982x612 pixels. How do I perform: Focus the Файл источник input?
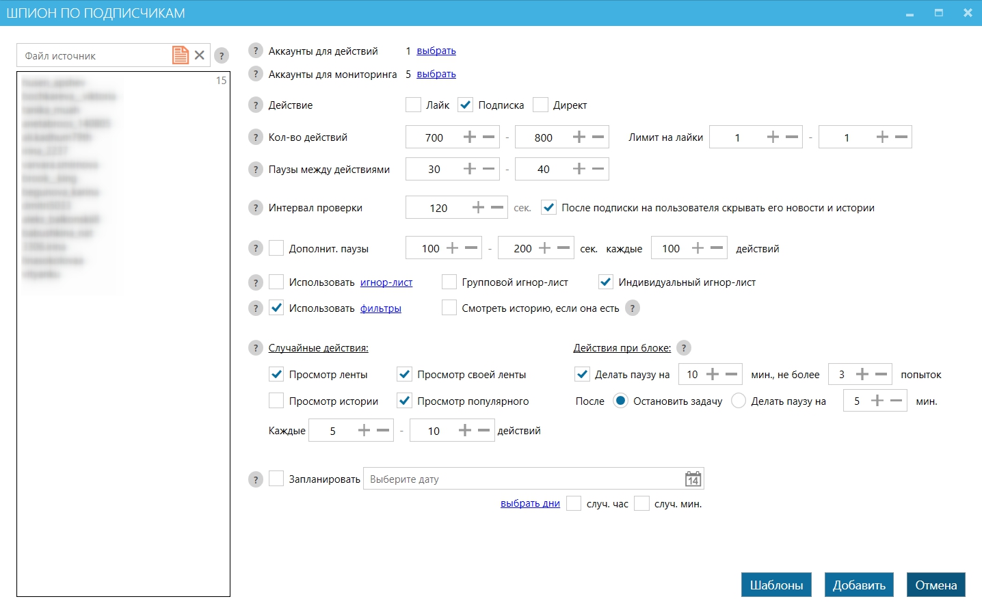pyautogui.click(x=94, y=55)
